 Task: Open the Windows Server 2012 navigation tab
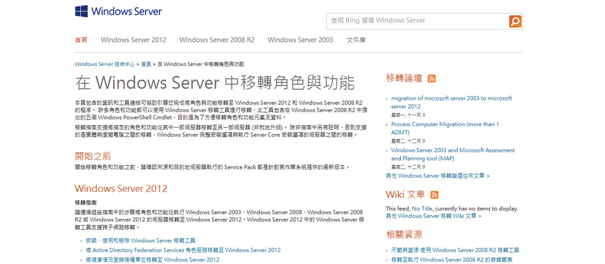(134, 40)
